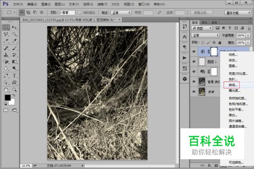Open the Paragraph panel icon
Viewport: 254px width, 169px height.
[x=185, y=47]
